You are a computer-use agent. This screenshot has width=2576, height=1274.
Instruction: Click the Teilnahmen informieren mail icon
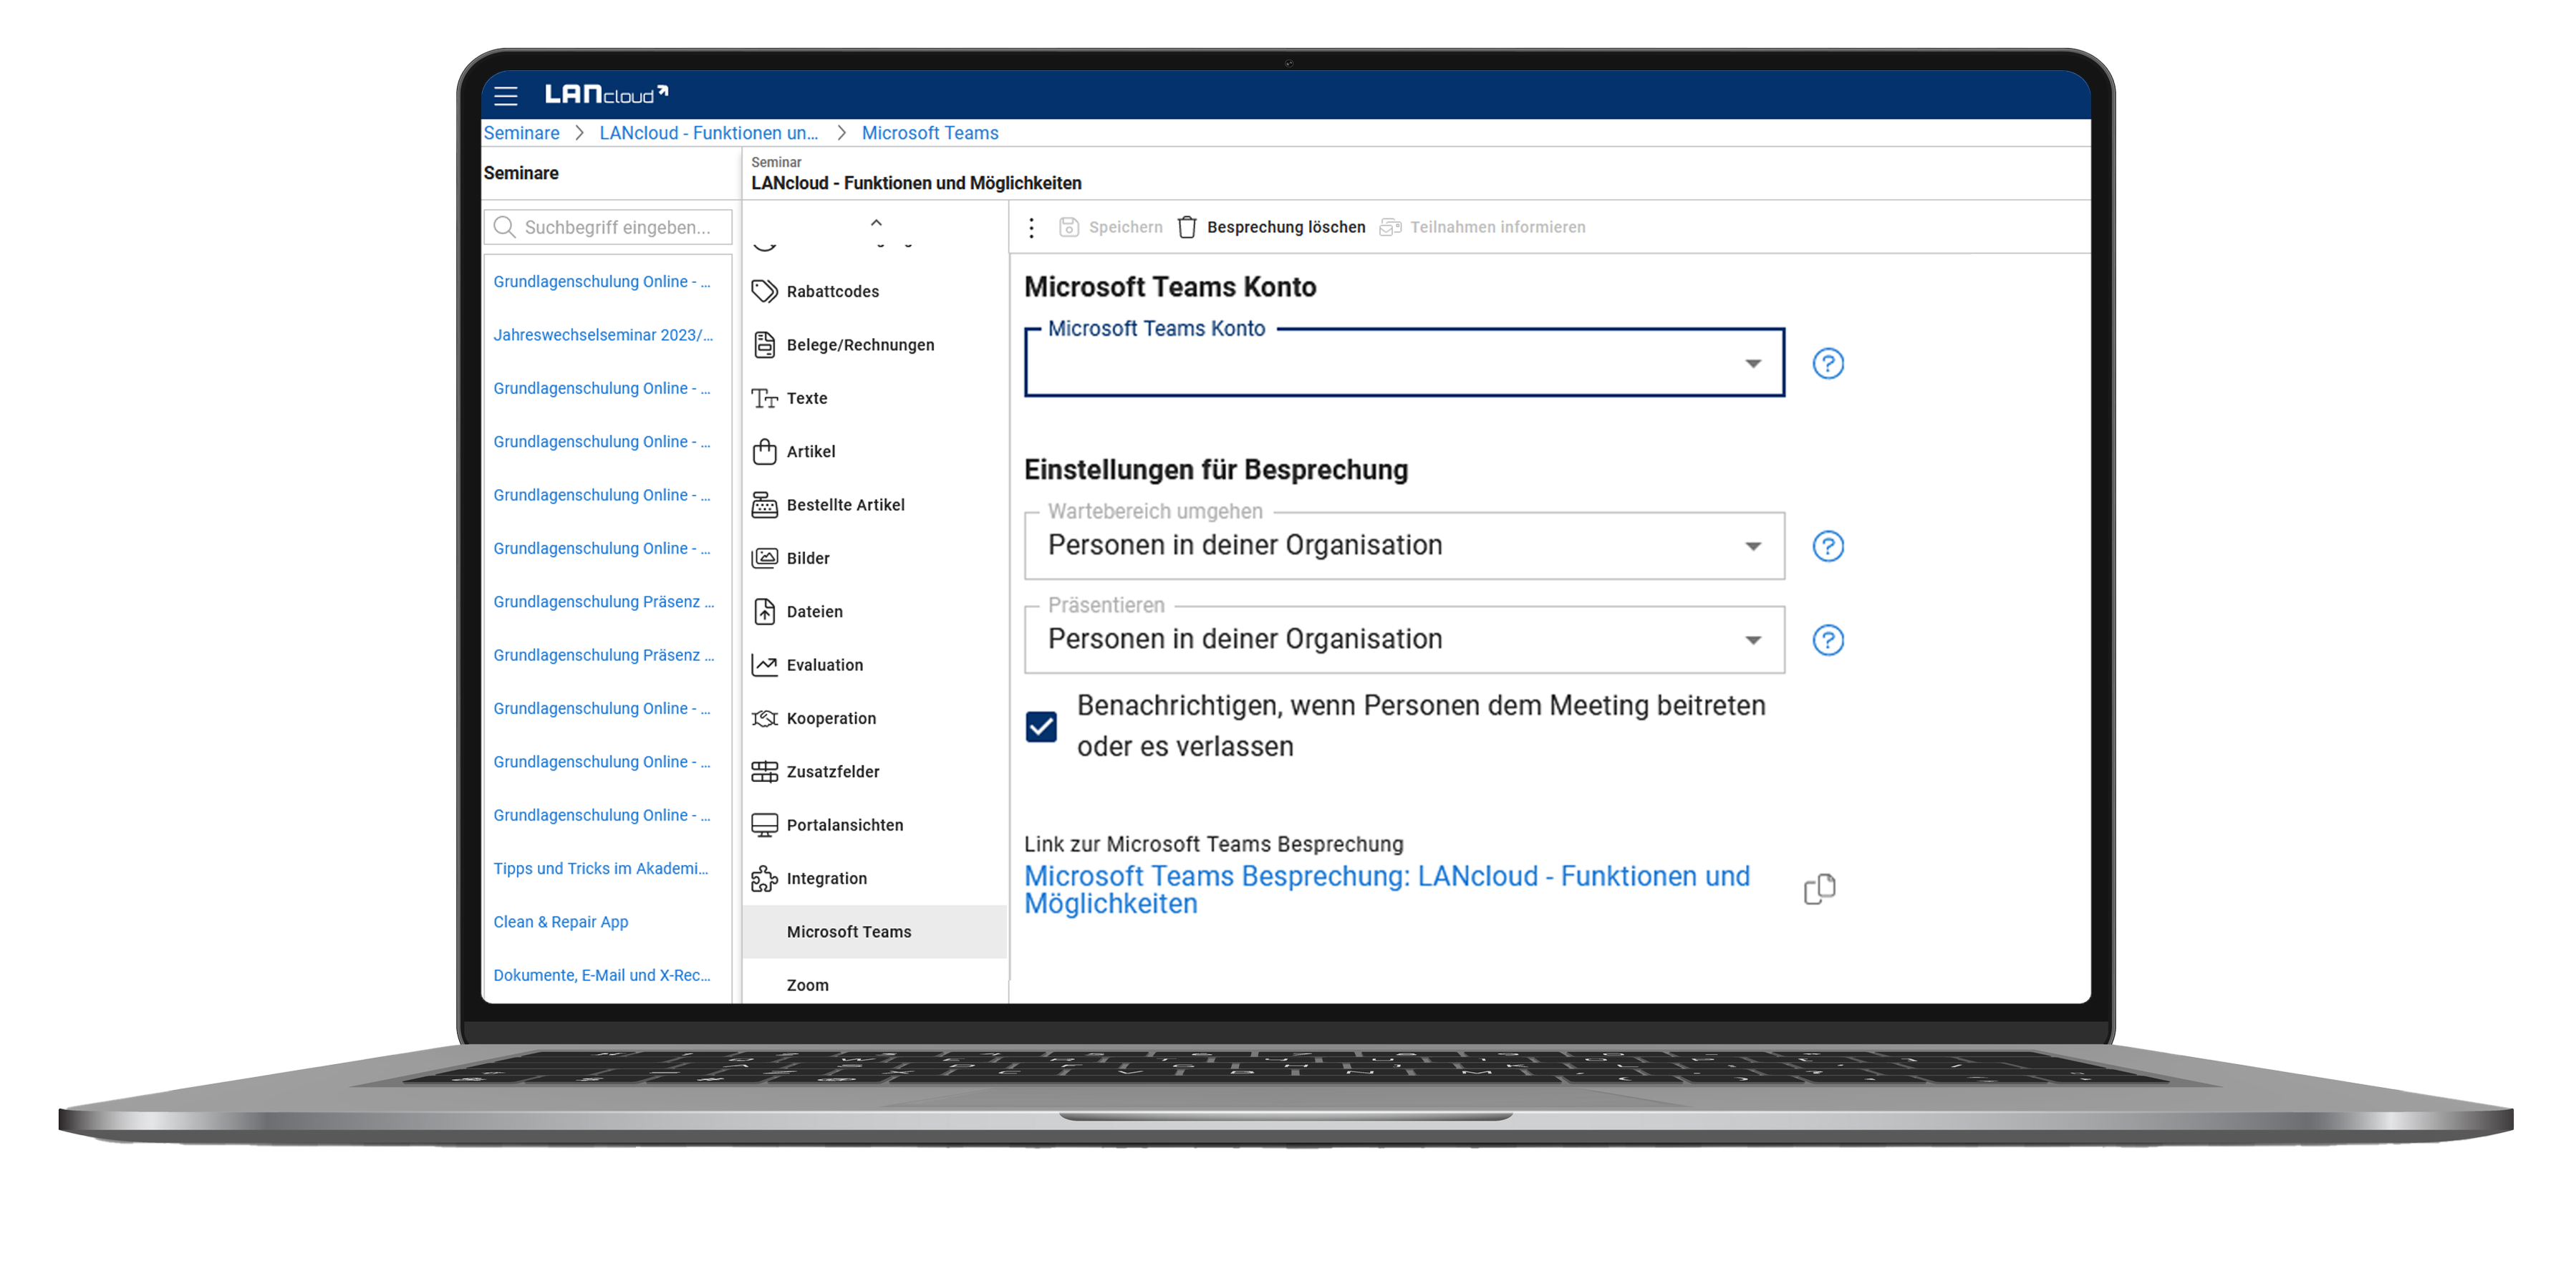(x=1390, y=227)
